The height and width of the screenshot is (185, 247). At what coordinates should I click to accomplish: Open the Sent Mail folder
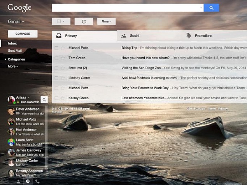15,51
